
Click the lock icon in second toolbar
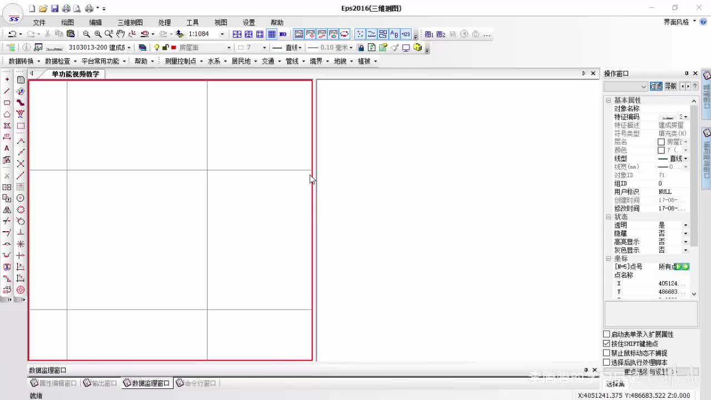361,48
